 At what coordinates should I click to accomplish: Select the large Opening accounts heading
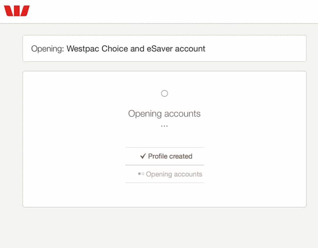tap(164, 114)
